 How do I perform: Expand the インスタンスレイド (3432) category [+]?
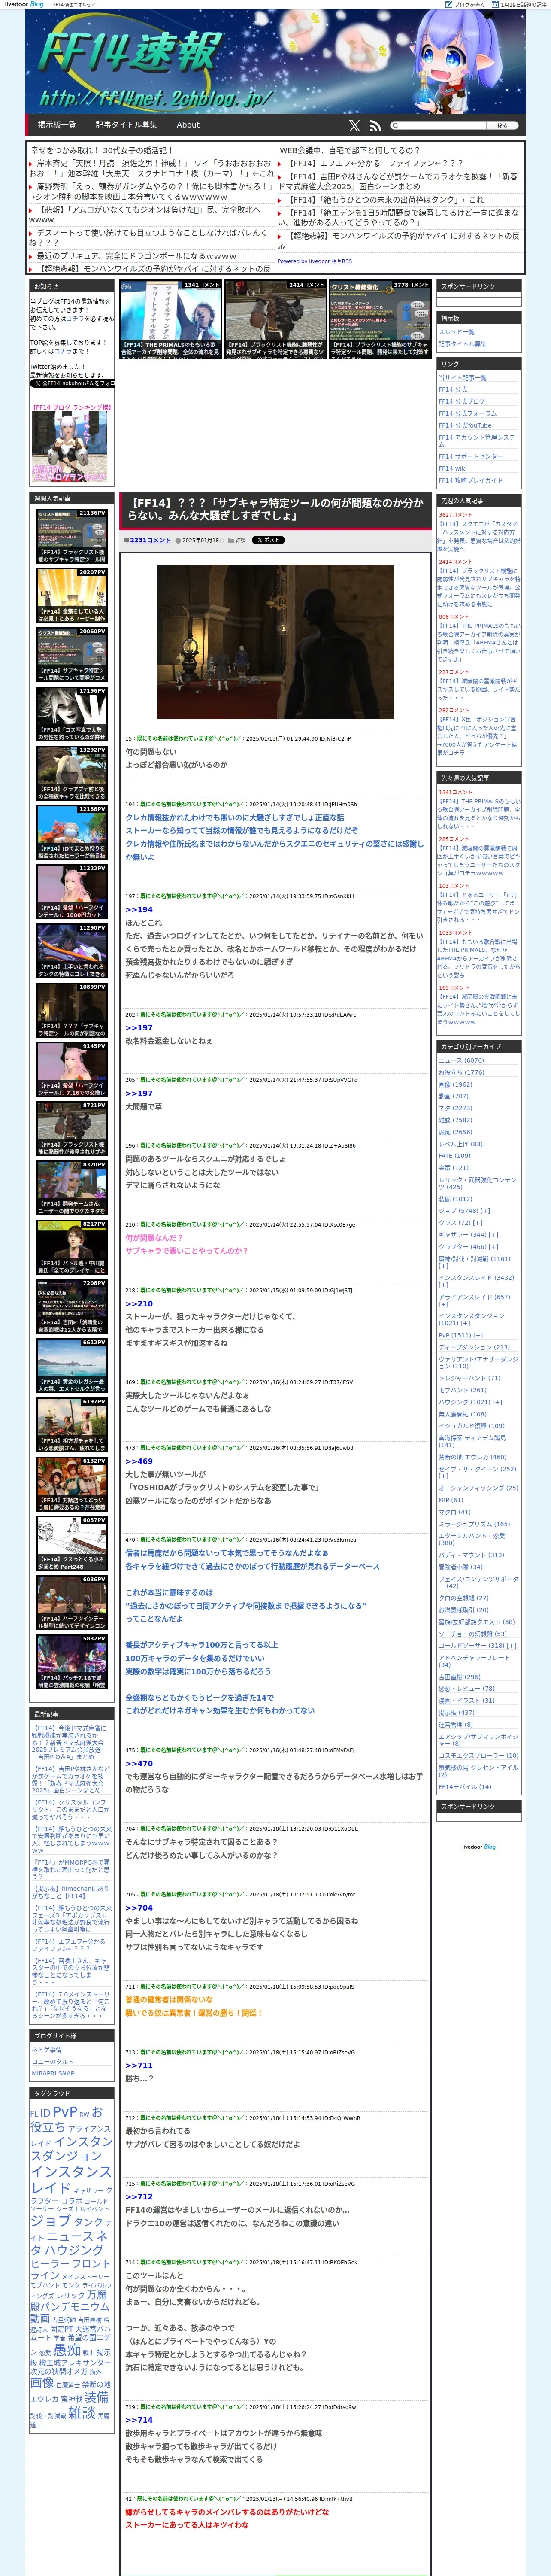tap(443, 1285)
